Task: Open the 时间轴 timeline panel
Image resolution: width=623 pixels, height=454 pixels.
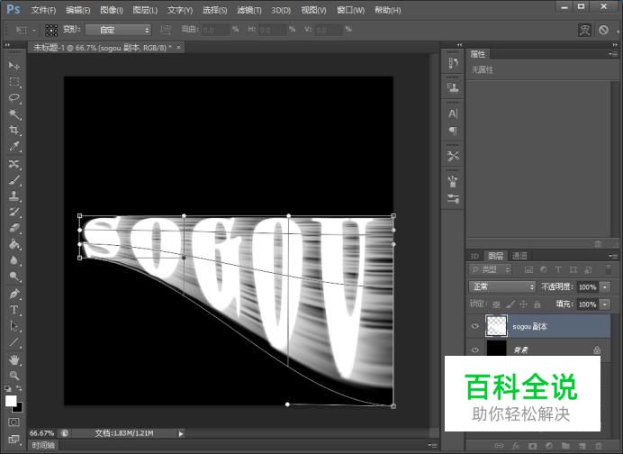Action: [x=43, y=445]
